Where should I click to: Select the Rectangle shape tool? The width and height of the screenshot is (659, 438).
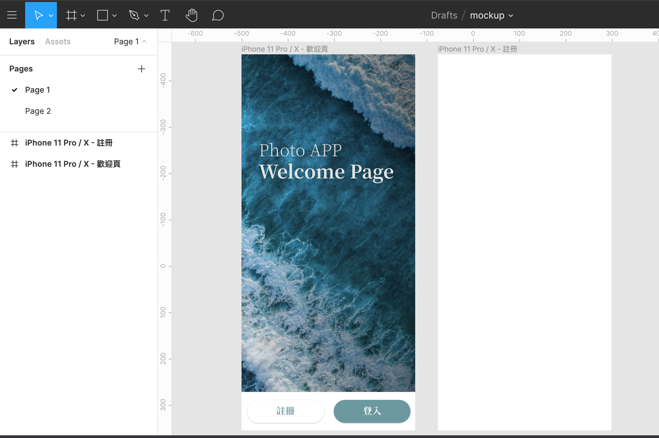(103, 15)
